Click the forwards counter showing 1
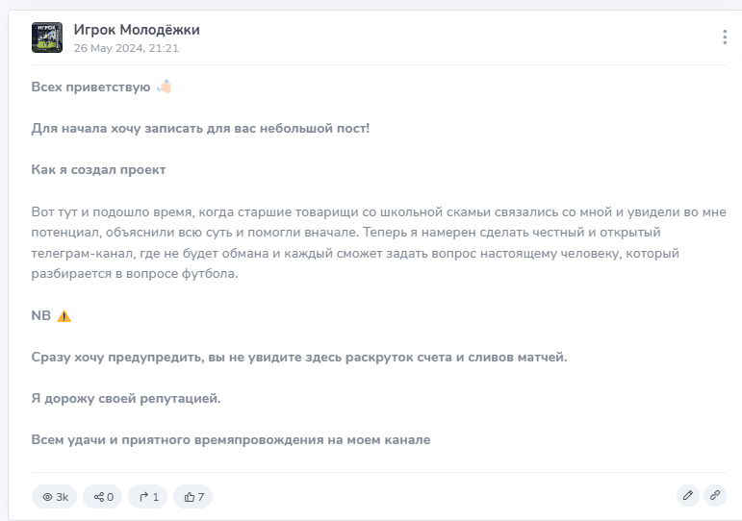The image size is (742, 521). pyautogui.click(x=148, y=497)
